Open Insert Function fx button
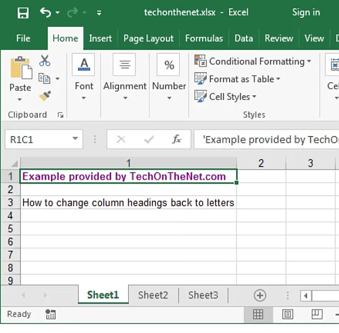 coord(176,139)
